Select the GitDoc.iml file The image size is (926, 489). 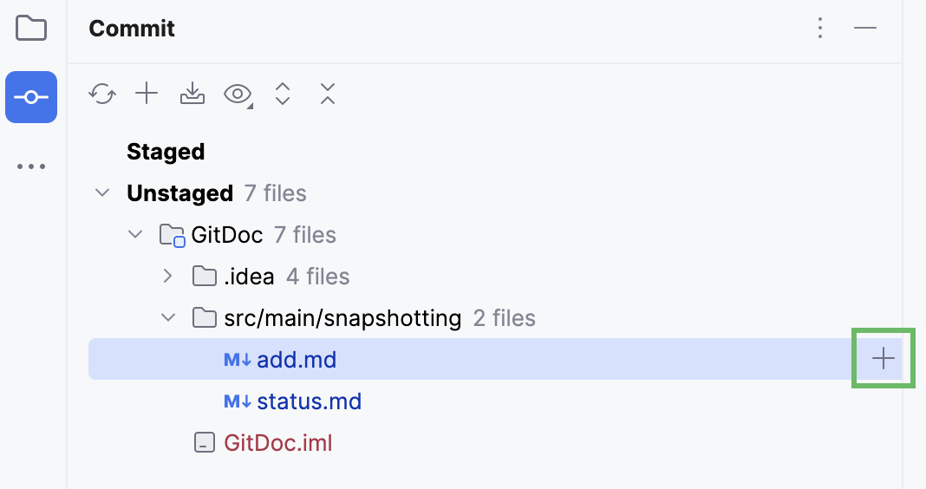pos(277,443)
